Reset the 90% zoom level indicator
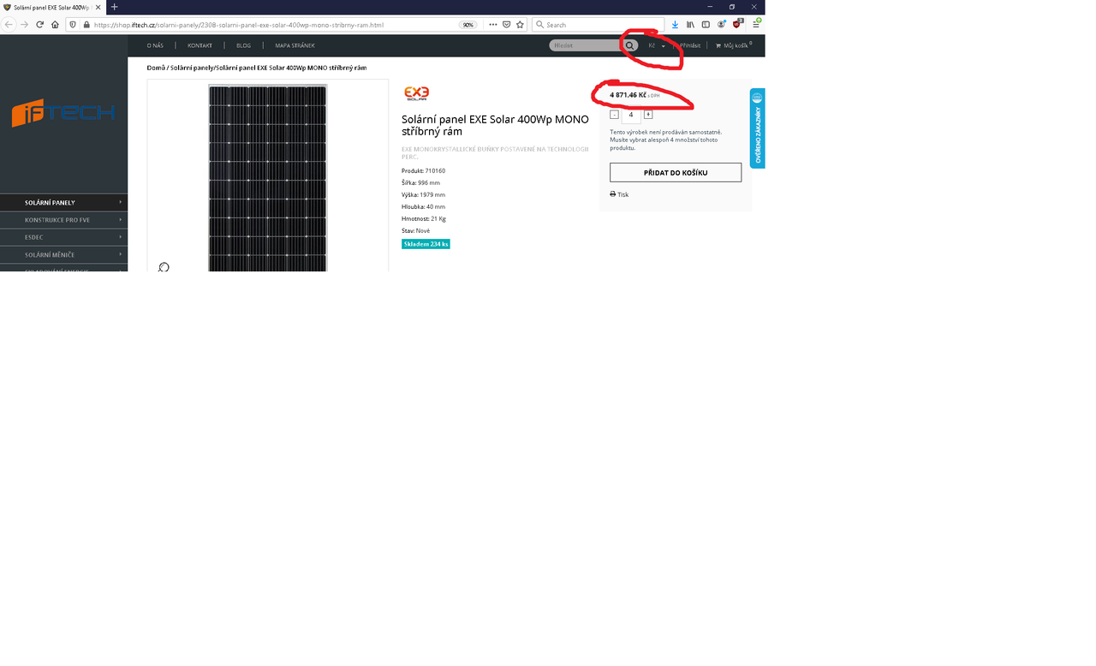The height and width of the screenshot is (666, 1096). coord(468,25)
